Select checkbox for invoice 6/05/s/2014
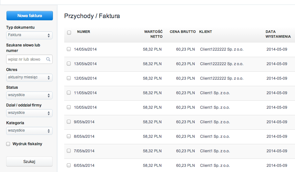The image size is (295, 172). 69,165
